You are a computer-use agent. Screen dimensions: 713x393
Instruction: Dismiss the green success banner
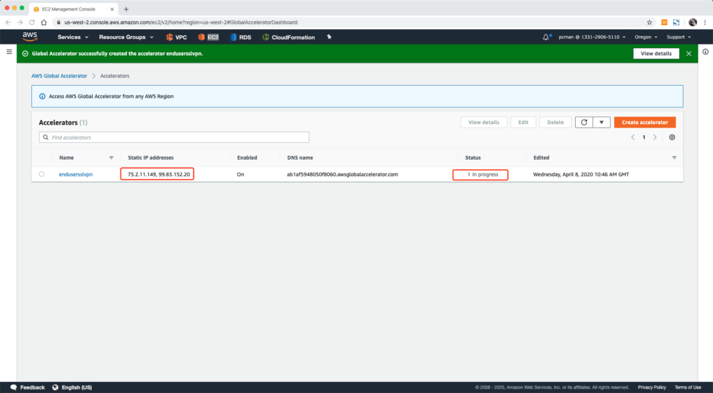pyautogui.click(x=689, y=54)
